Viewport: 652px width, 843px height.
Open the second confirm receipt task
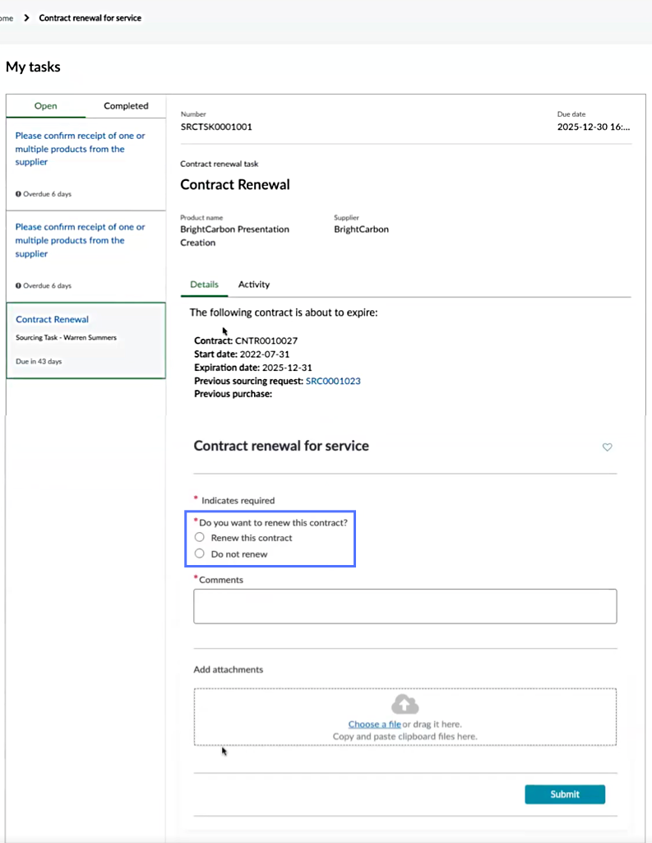(x=80, y=240)
